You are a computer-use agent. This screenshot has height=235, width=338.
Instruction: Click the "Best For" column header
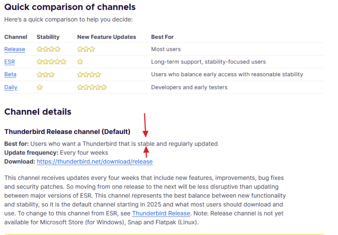coord(162,37)
